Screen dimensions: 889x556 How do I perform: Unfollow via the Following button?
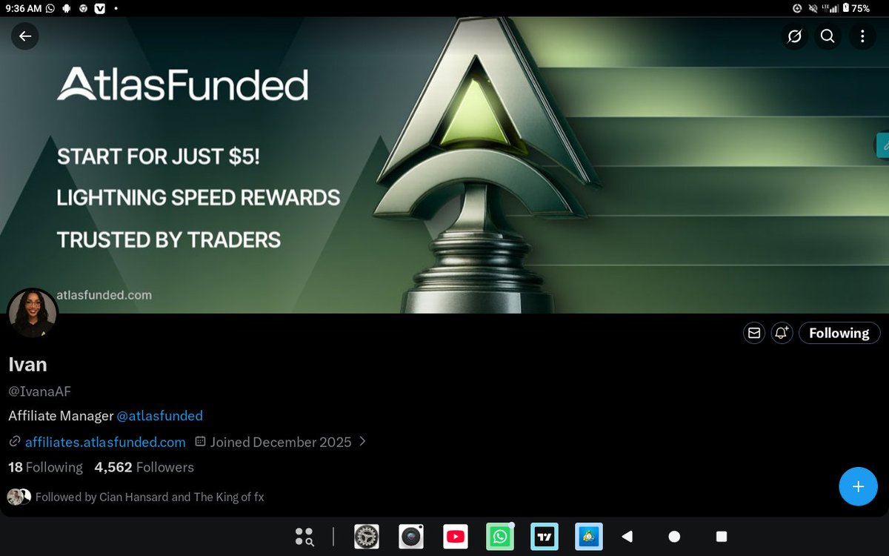(839, 333)
